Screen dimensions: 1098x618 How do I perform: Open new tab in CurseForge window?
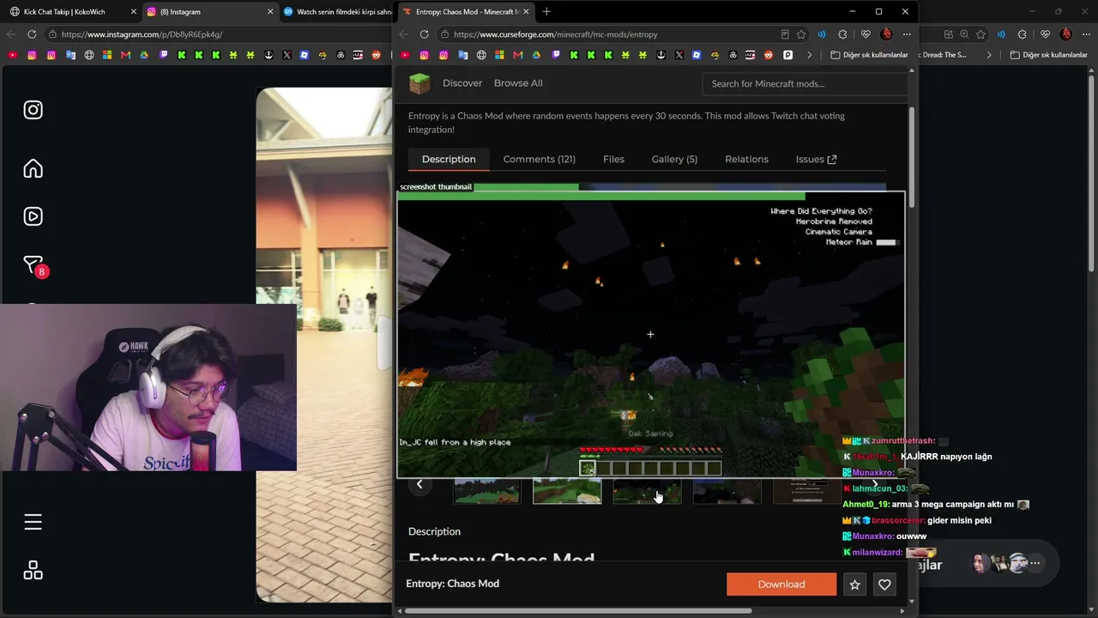point(546,12)
